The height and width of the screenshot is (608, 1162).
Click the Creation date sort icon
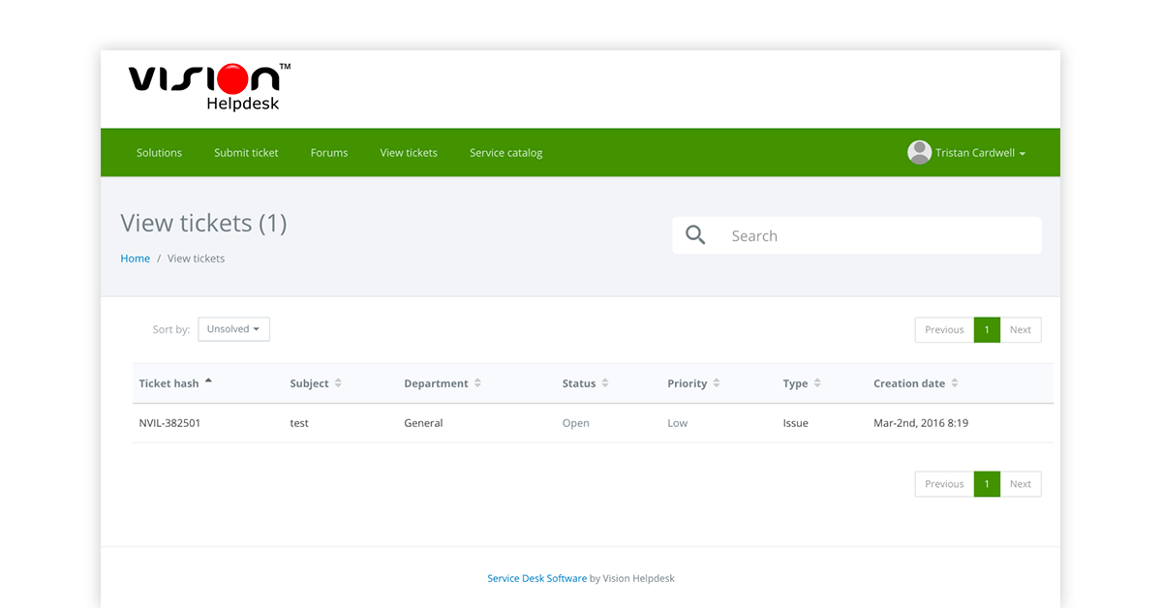pos(955,383)
